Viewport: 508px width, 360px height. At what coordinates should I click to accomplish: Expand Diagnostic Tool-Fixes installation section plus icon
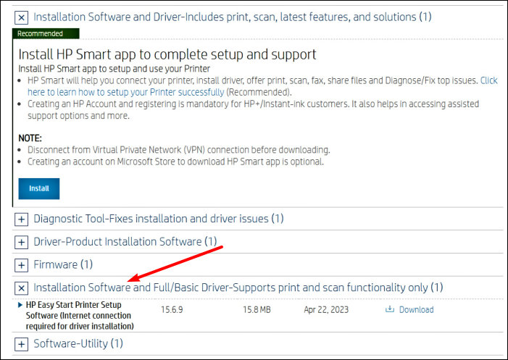22,219
